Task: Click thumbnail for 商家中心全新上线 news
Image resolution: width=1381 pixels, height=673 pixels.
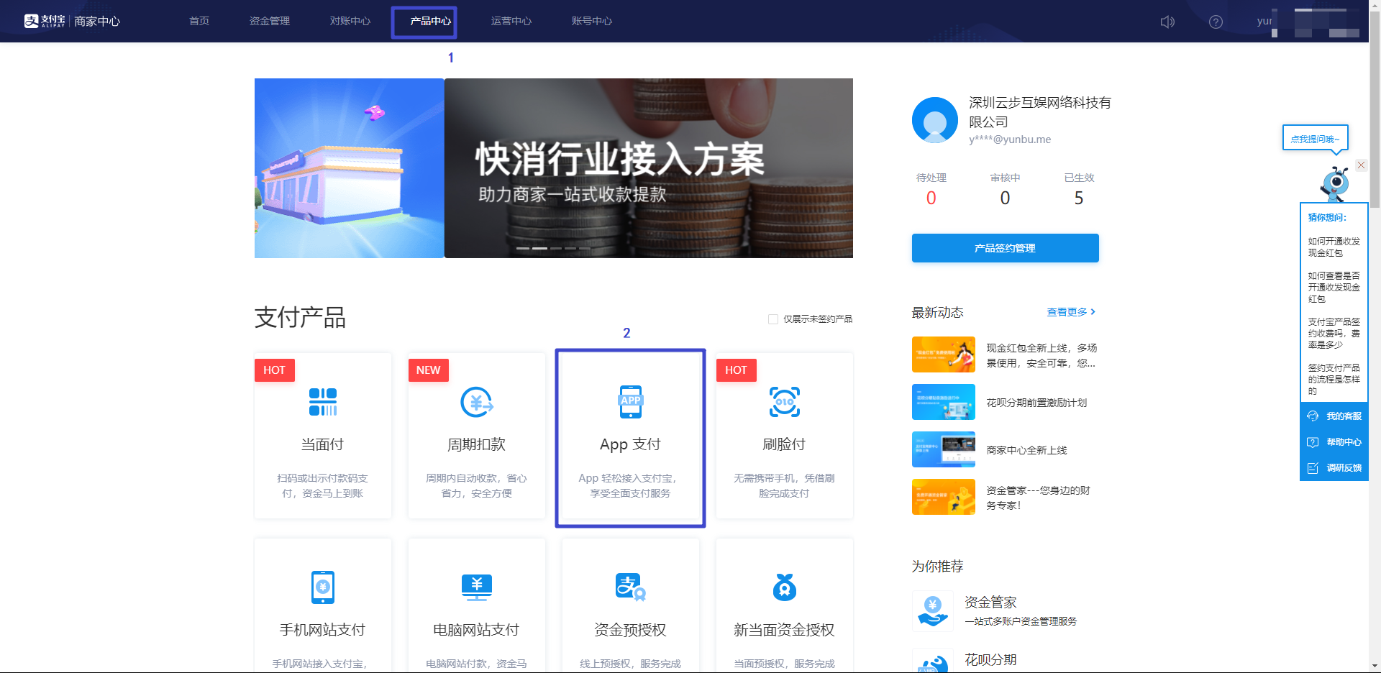Action: [x=944, y=449]
